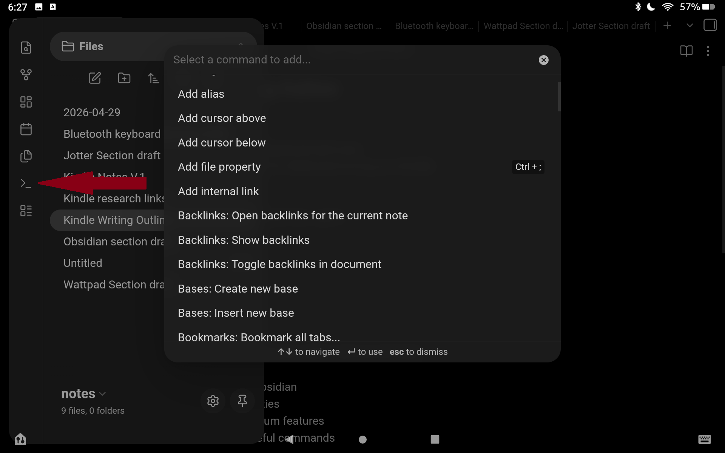
Task: Open vault settings gear
Action: (213, 401)
